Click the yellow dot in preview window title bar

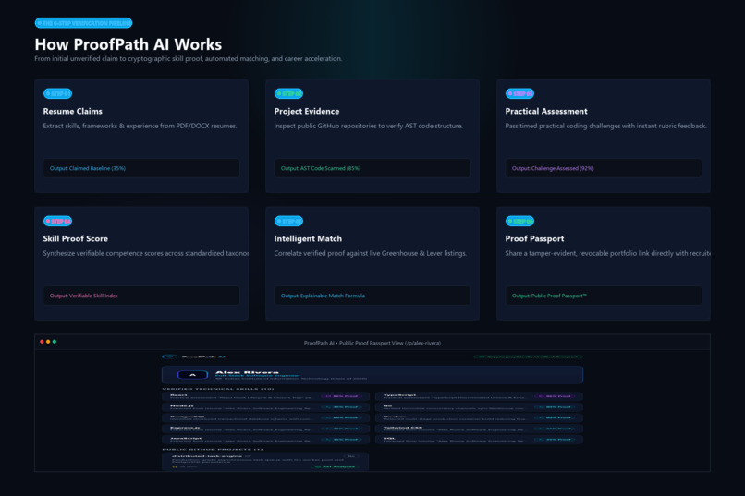tap(48, 342)
